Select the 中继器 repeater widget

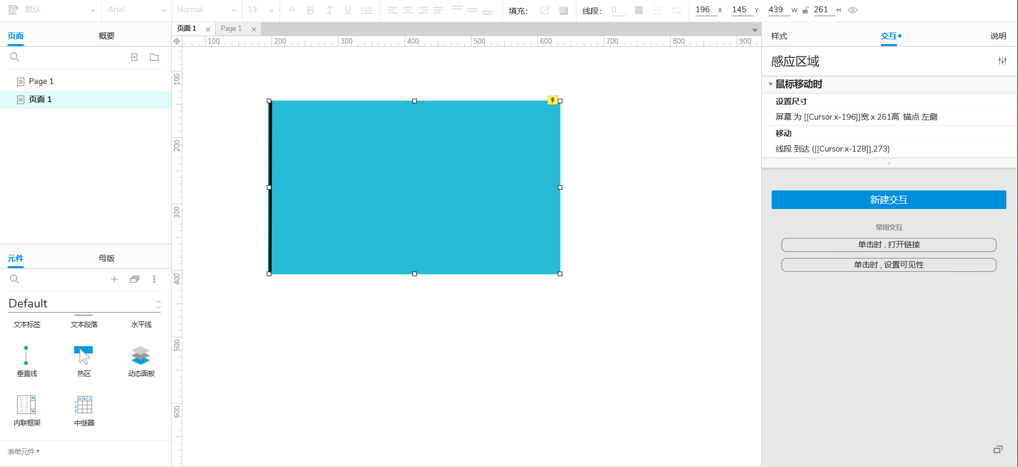pyautogui.click(x=84, y=411)
